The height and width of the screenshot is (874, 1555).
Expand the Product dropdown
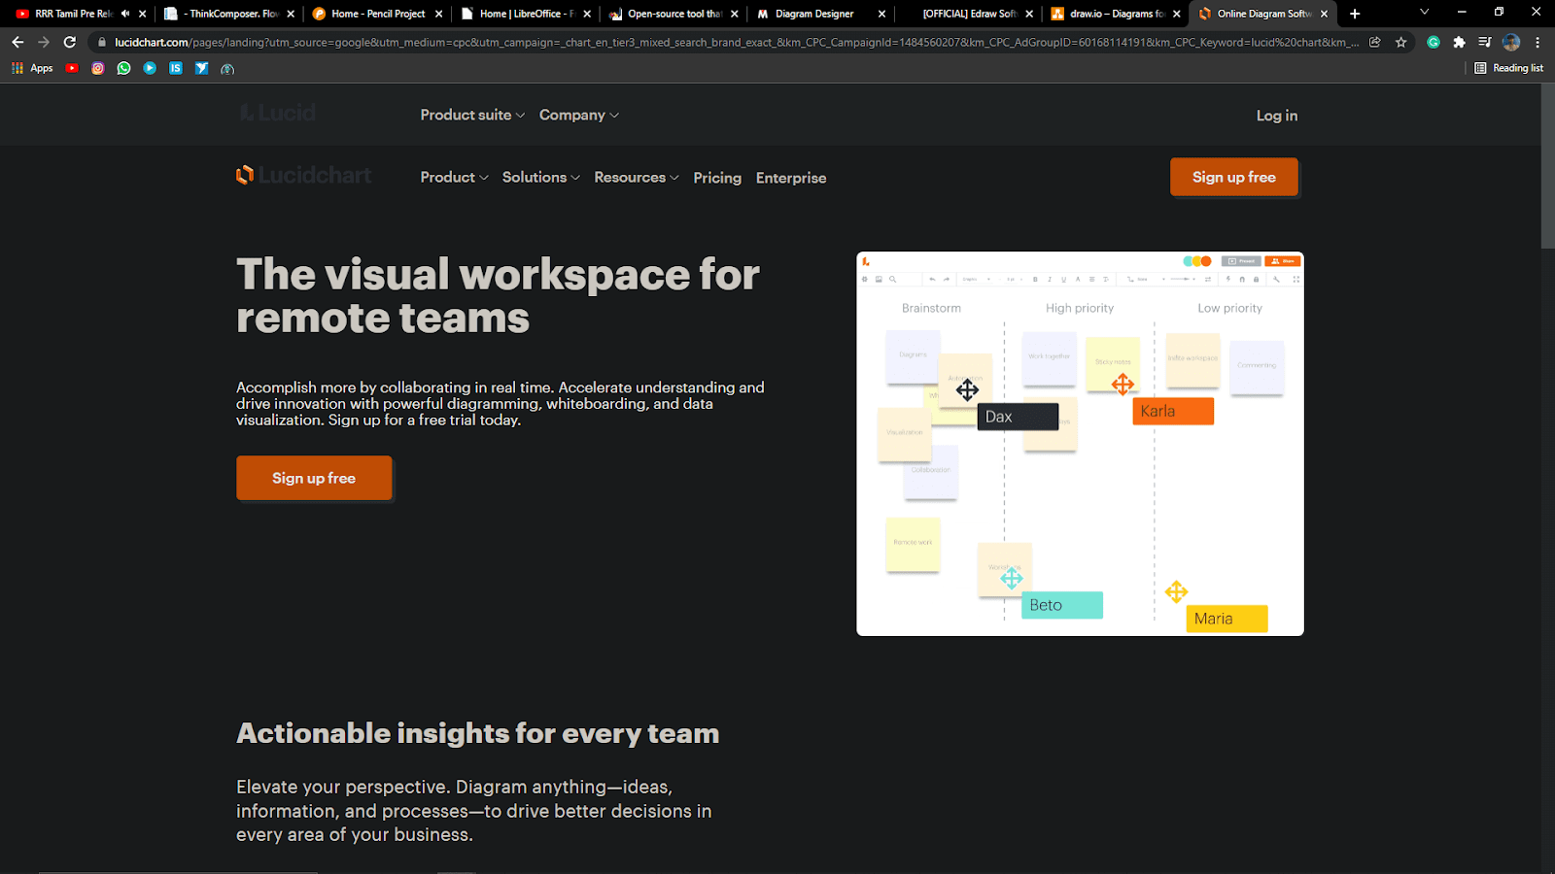[x=454, y=177]
